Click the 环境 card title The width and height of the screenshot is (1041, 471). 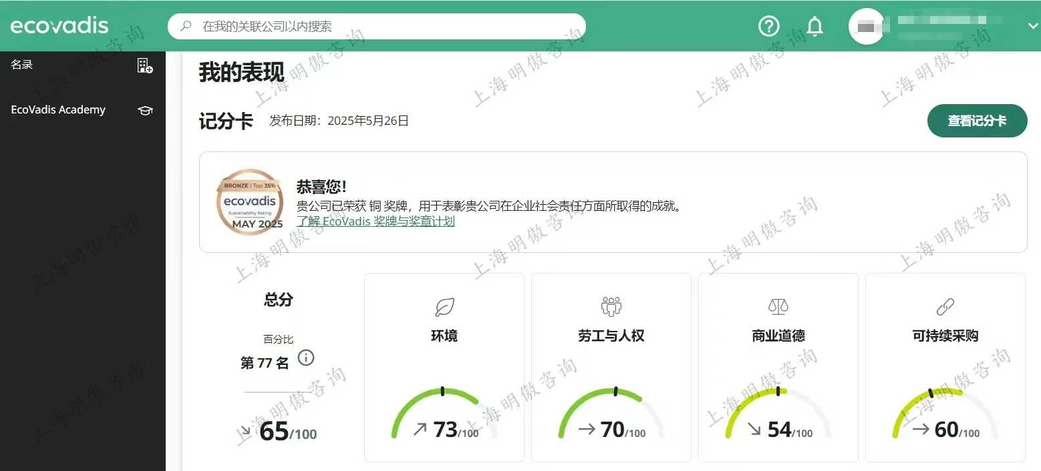444,336
